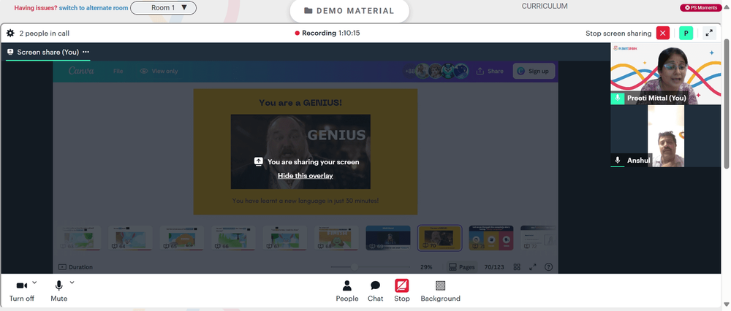
Task: Click You are a GENIUS! heading
Action: [300, 102]
